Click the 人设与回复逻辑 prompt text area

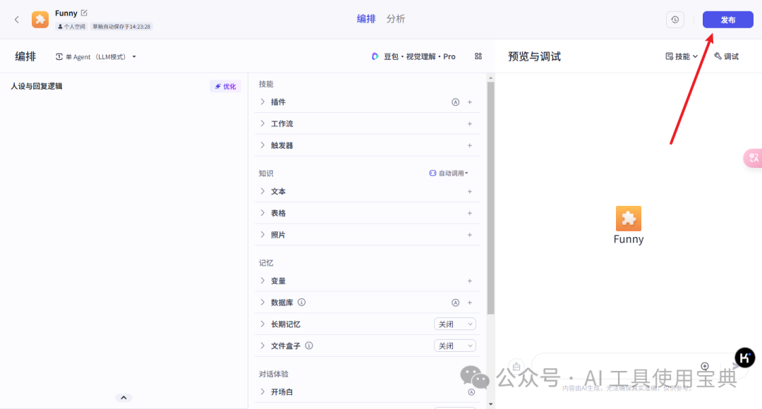click(x=124, y=243)
